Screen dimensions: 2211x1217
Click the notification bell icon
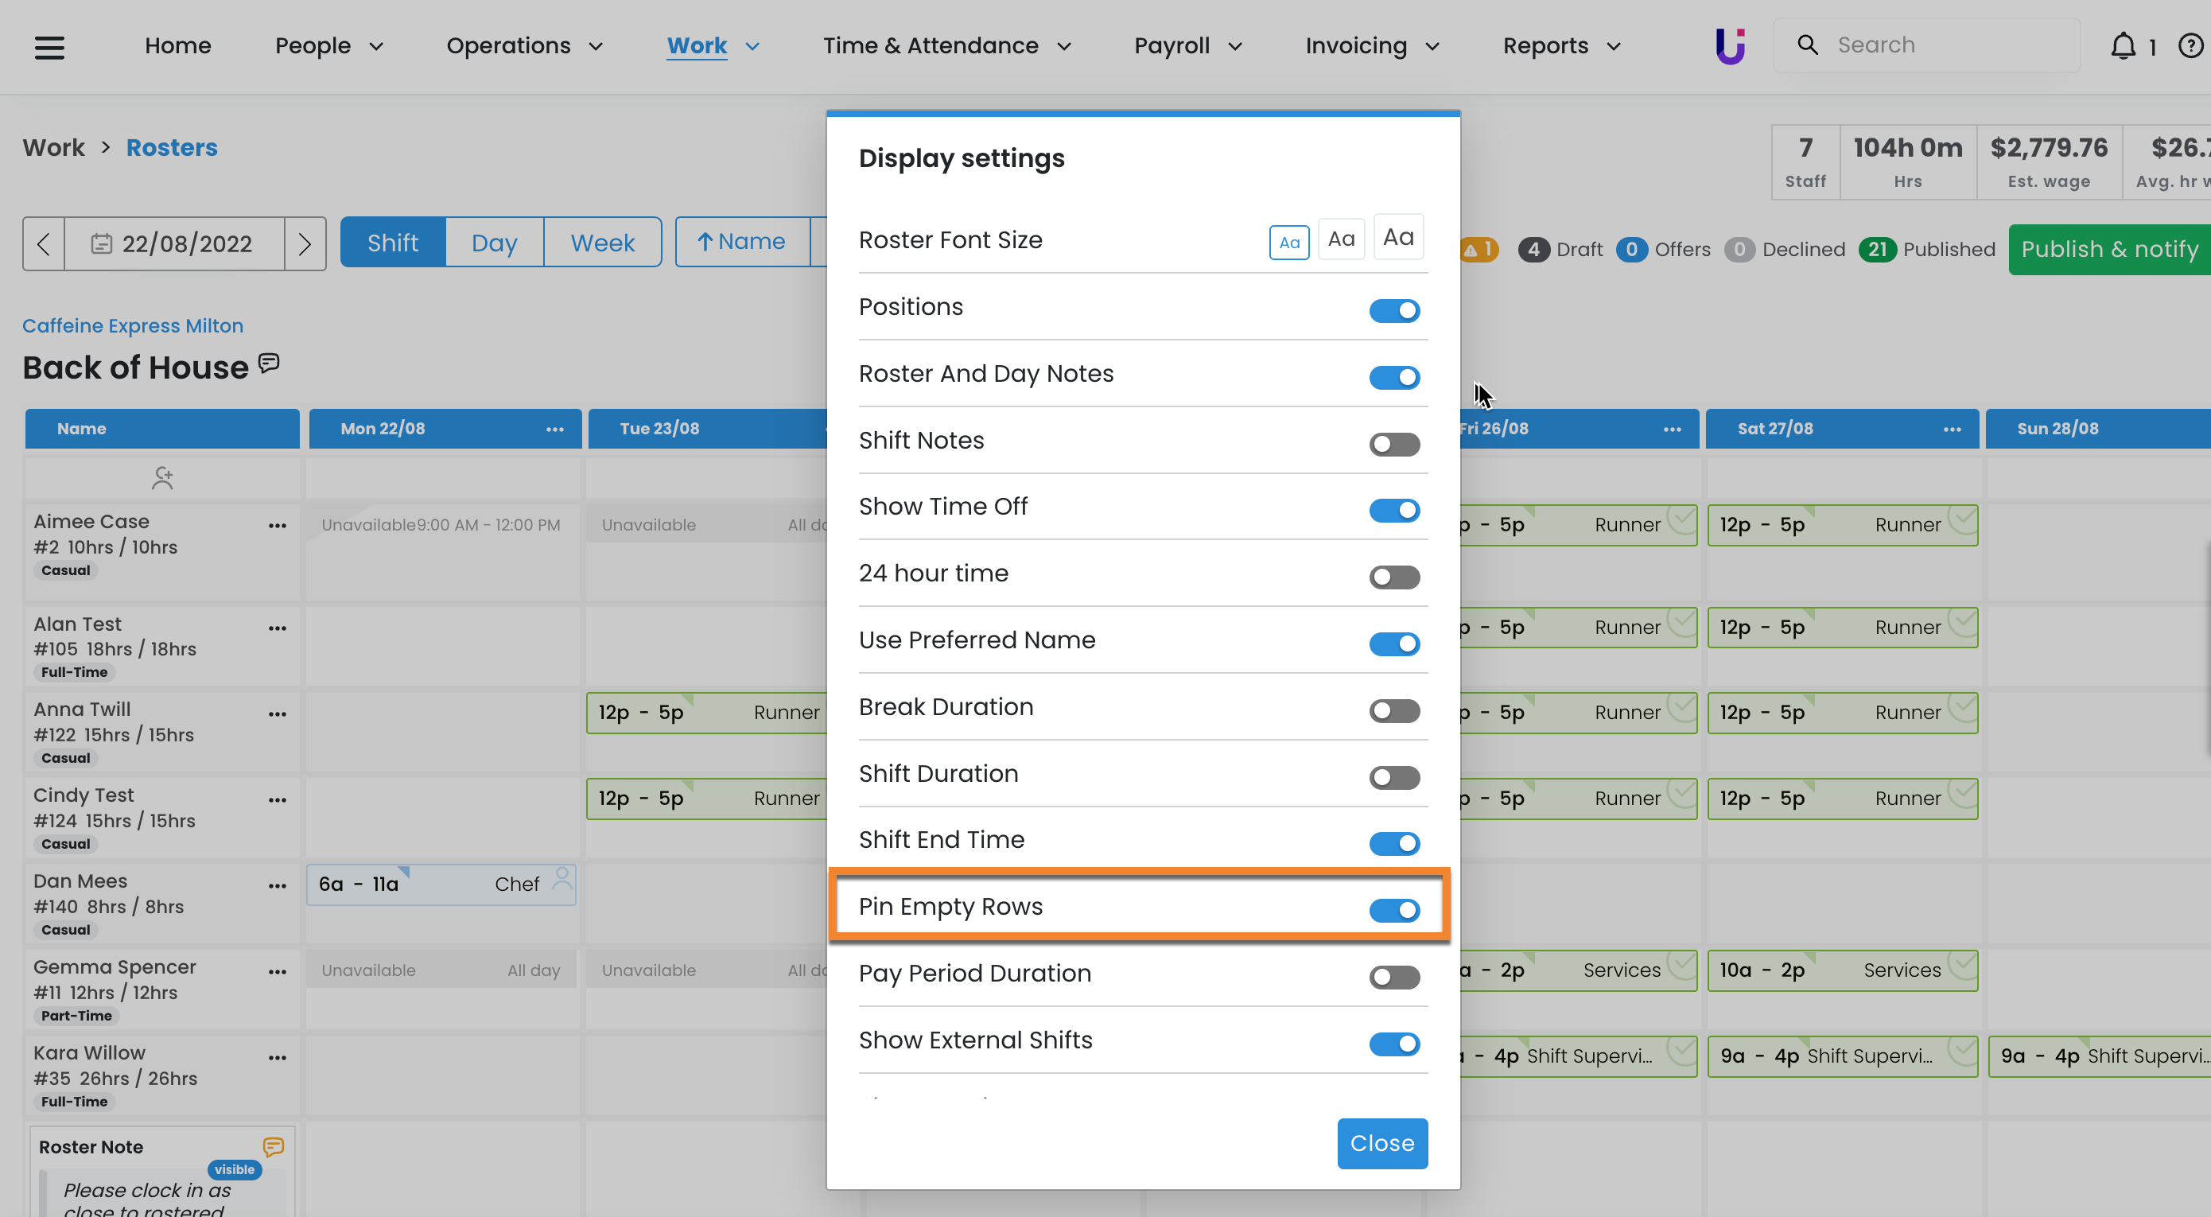pyautogui.click(x=2123, y=45)
